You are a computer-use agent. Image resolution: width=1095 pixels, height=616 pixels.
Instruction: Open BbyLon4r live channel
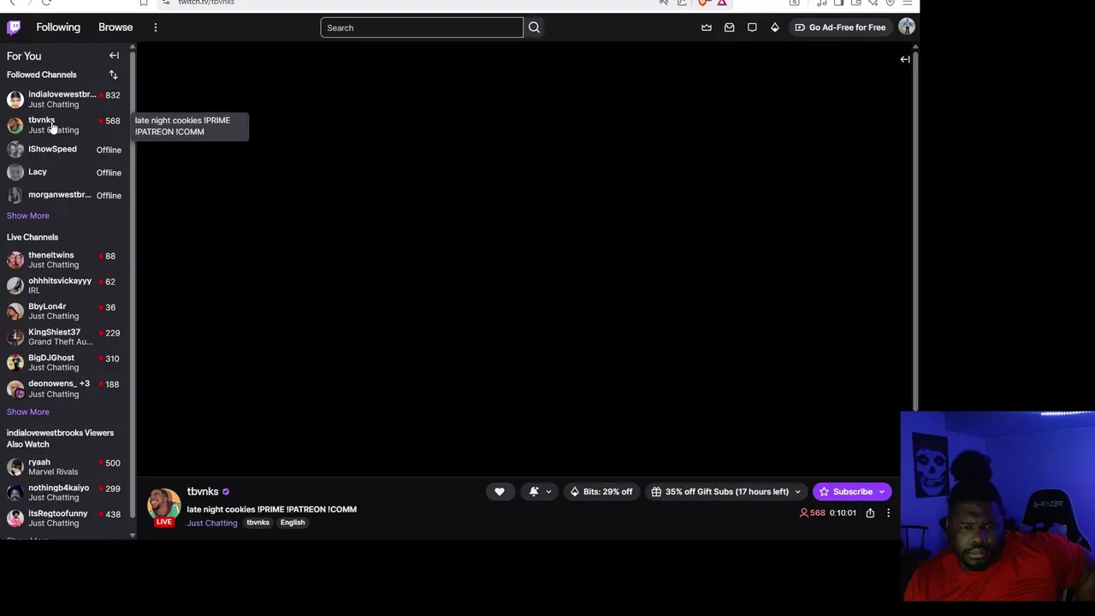click(x=65, y=311)
